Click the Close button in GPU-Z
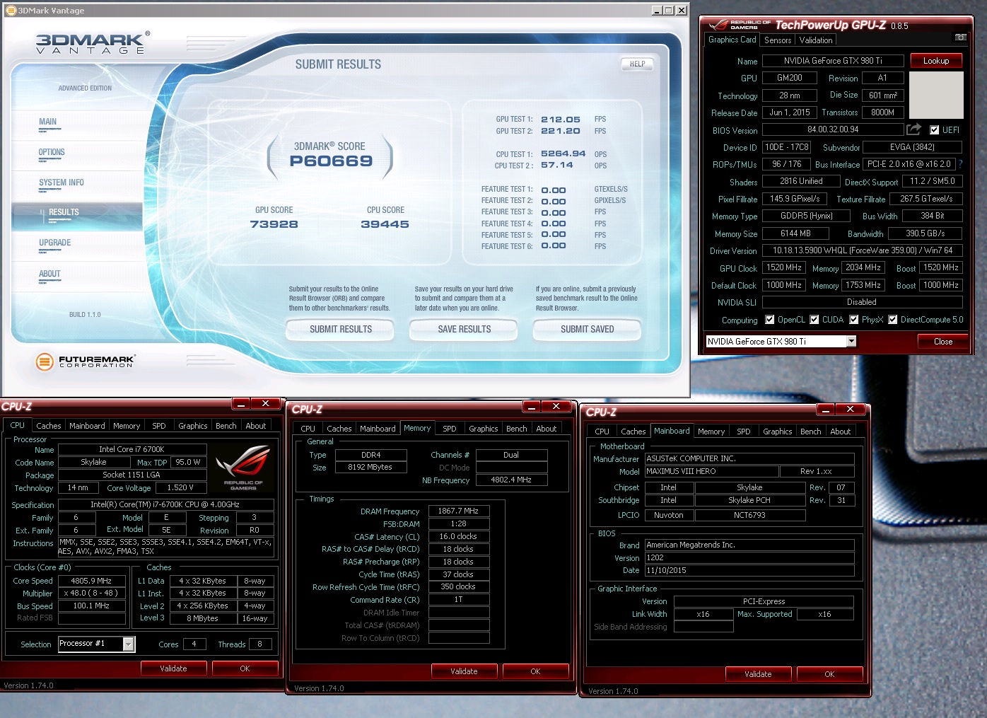 point(943,342)
